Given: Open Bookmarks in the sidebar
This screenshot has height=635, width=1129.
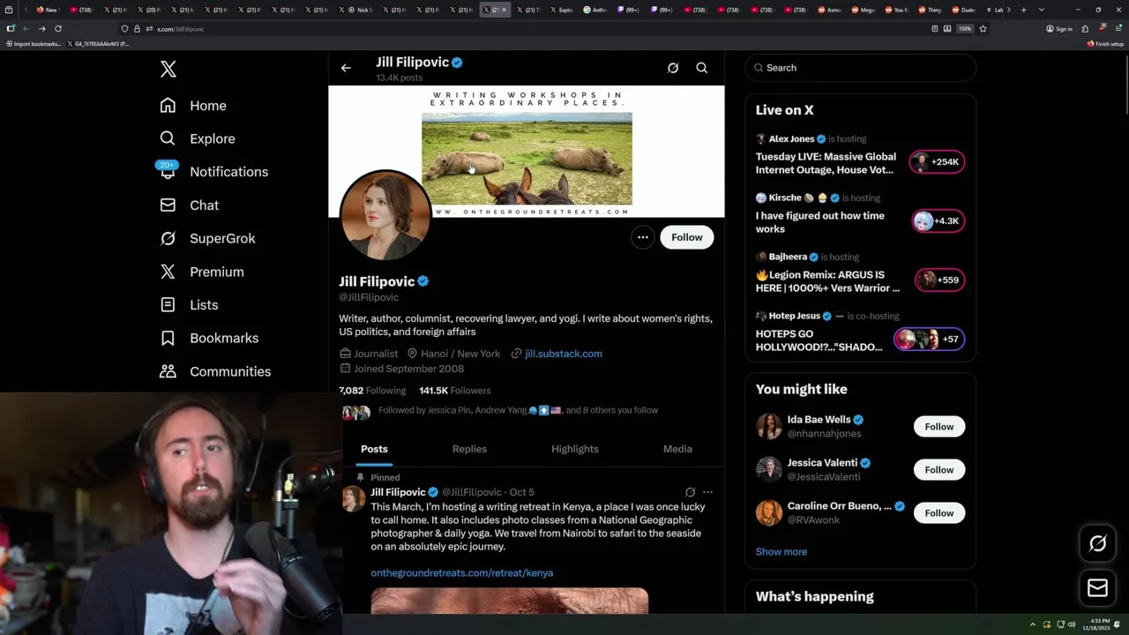Looking at the screenshot, I should click(x=209, y=339).
